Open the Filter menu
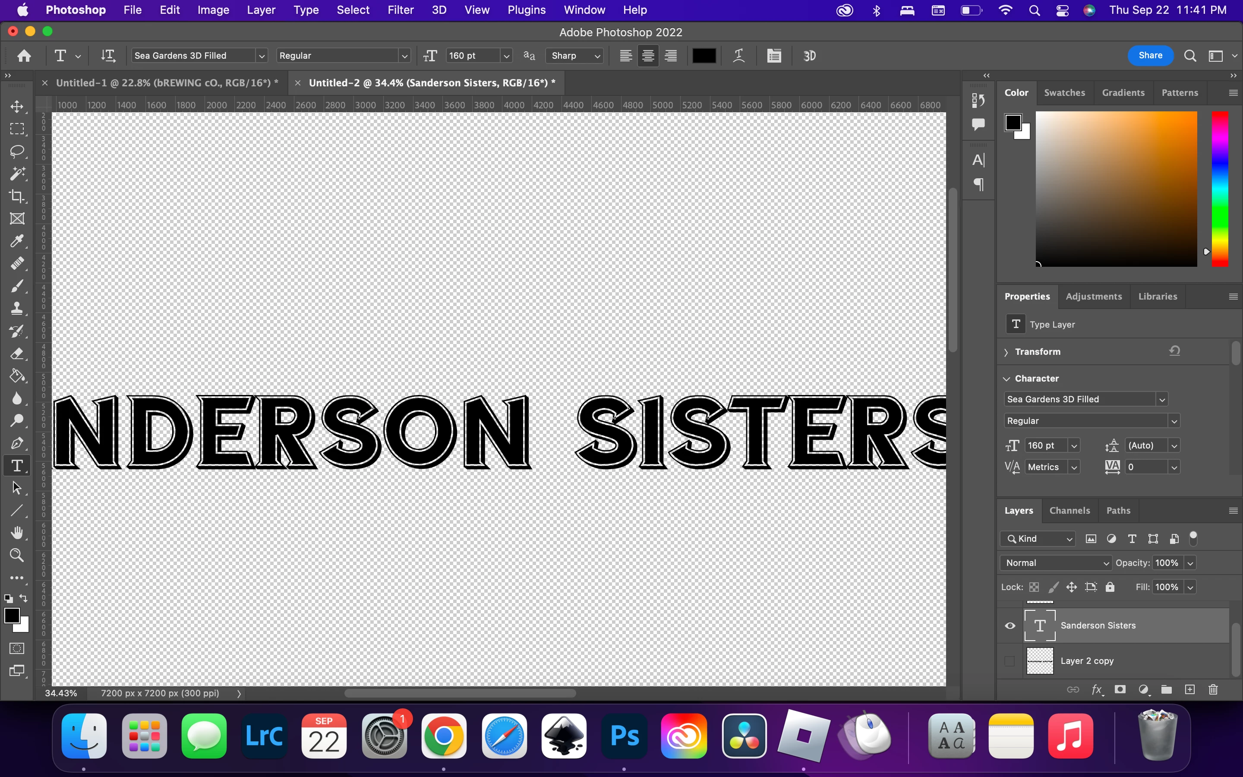1243x777 pixels. coord(400,10)
